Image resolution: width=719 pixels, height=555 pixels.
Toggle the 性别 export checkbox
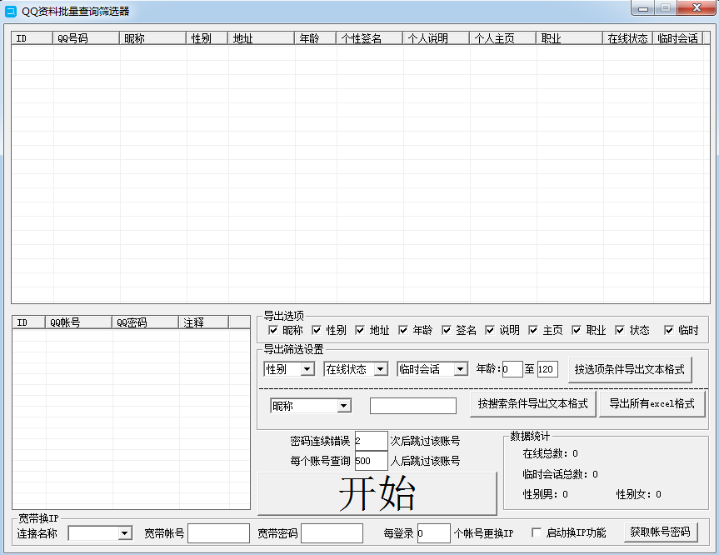pos(317,330)
